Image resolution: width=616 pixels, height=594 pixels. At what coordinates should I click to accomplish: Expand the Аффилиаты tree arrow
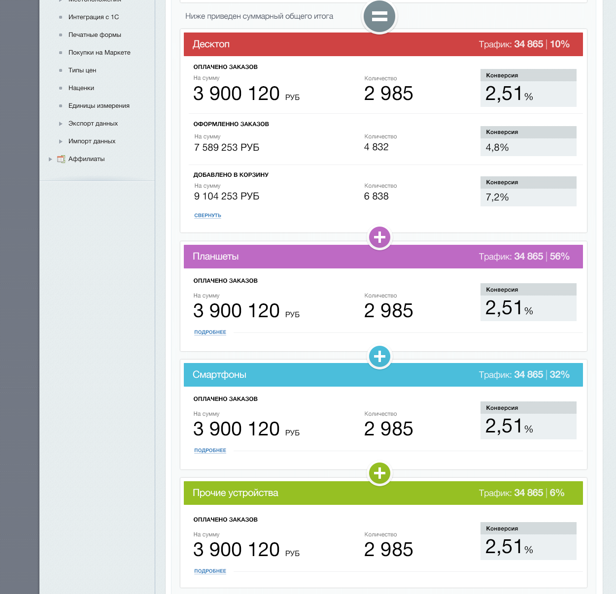click(50, 159)
